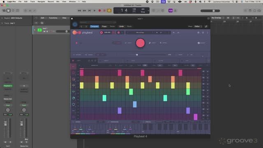The width and height of the screenshot is (263, 148).
Task: Toggle the yellow Cycle button
Action: coord(109,11)
